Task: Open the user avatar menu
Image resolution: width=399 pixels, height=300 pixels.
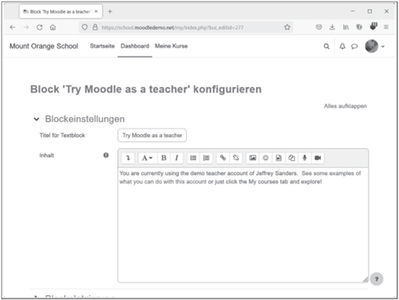Action: (x=375, y=46)
